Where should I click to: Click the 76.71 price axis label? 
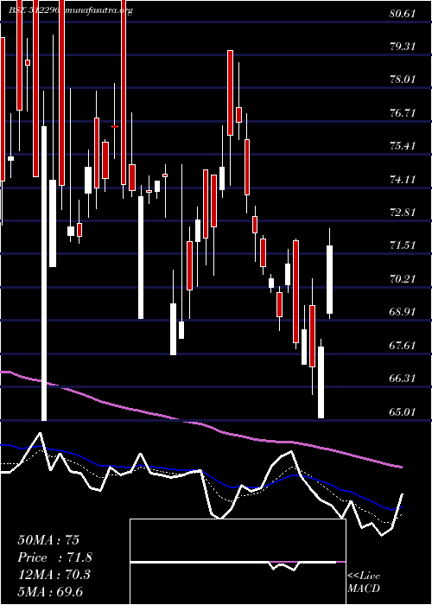pos(403,113)
